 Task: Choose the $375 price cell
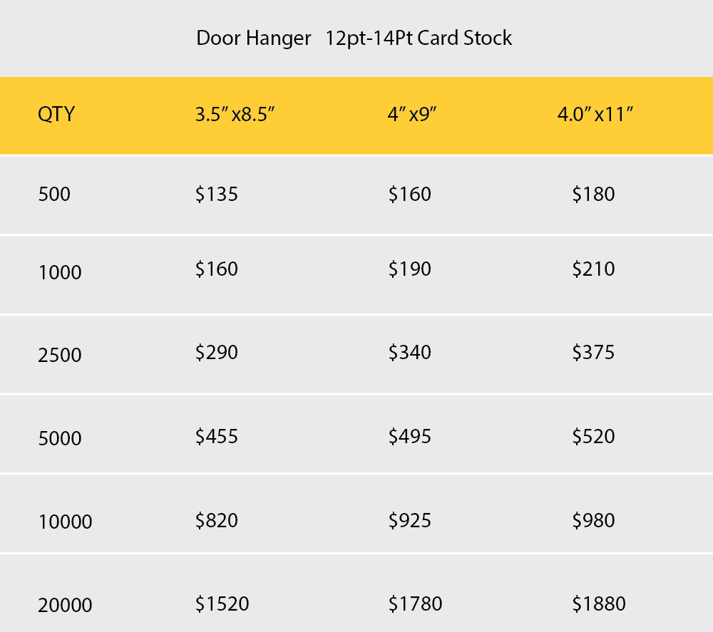pos(593,353)
